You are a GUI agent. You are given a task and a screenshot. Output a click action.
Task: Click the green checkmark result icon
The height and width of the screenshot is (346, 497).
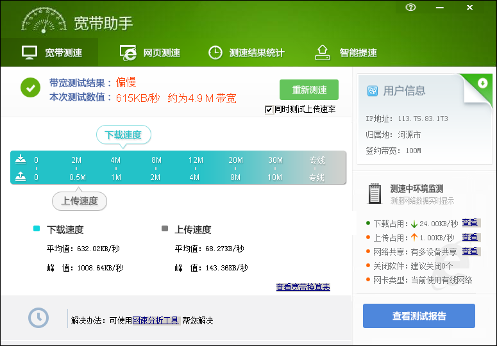[30, 87]
